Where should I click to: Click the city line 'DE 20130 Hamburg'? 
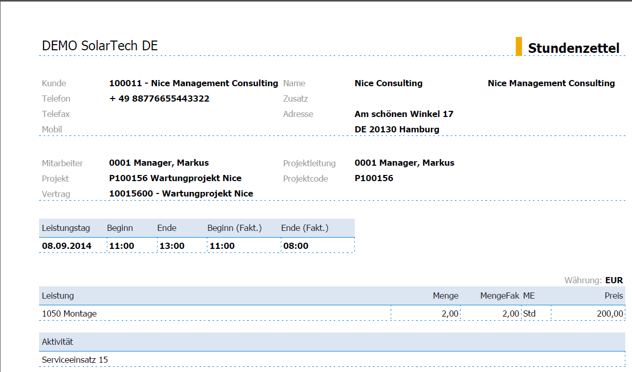tap(397, 129)
